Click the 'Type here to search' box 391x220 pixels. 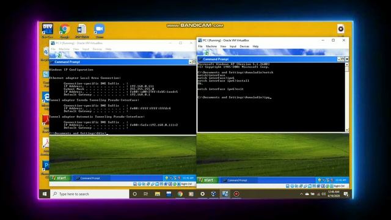(90, 194)
